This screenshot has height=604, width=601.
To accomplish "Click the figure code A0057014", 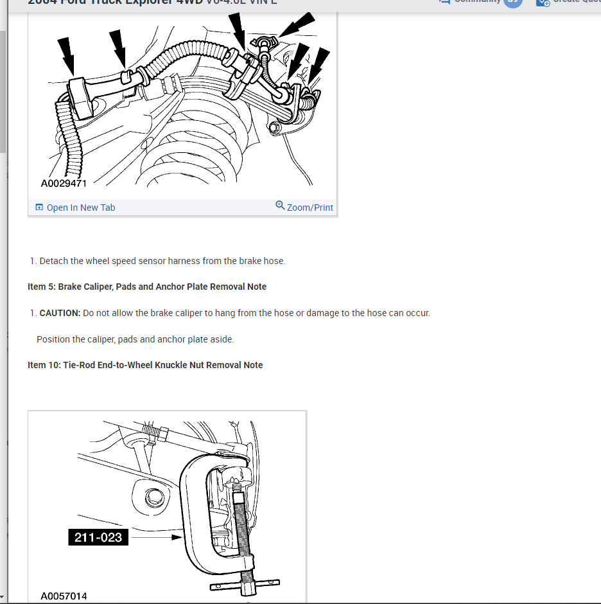I will click(64, 596).
